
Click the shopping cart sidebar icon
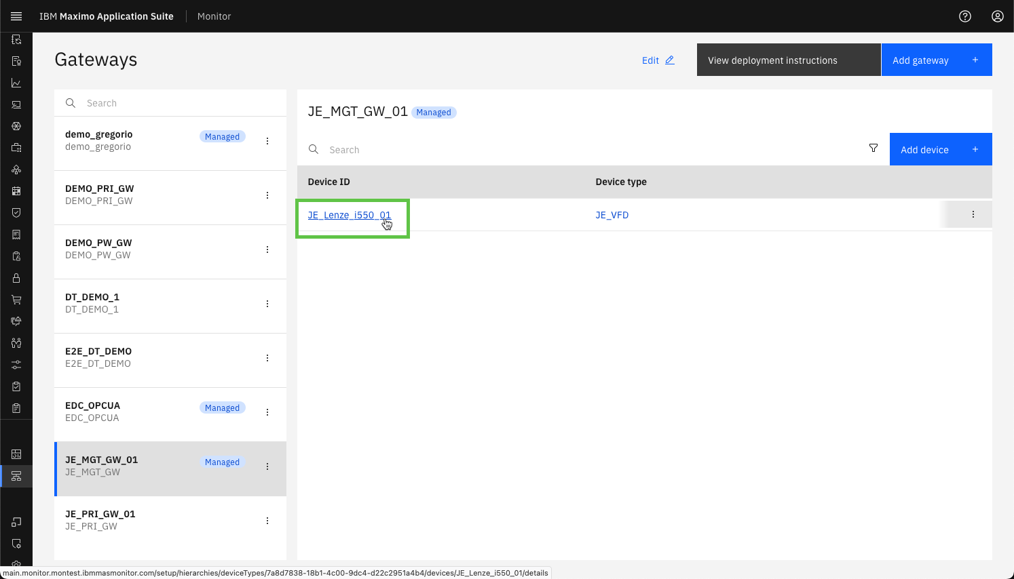[16, 300]
